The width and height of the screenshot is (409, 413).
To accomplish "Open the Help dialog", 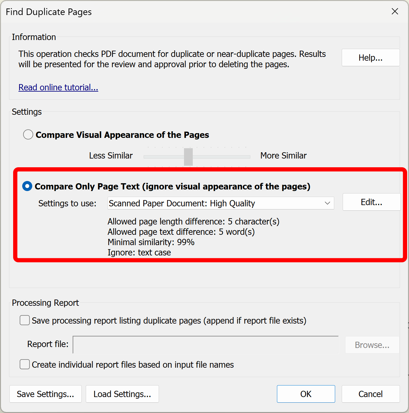I will pos(371,58).
